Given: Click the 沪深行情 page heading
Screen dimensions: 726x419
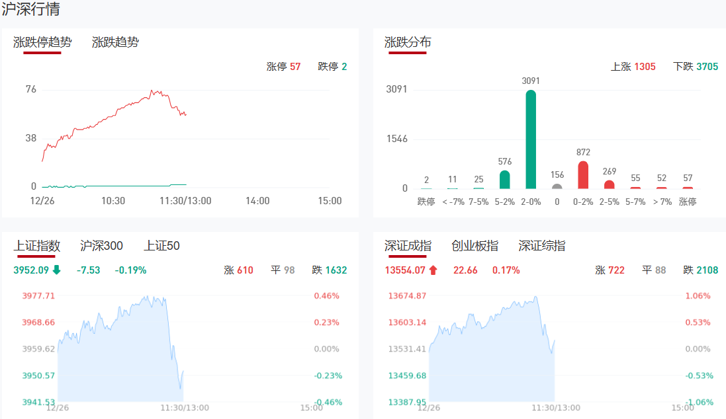Looking at the screenshot, I should [x=31, y=10].
